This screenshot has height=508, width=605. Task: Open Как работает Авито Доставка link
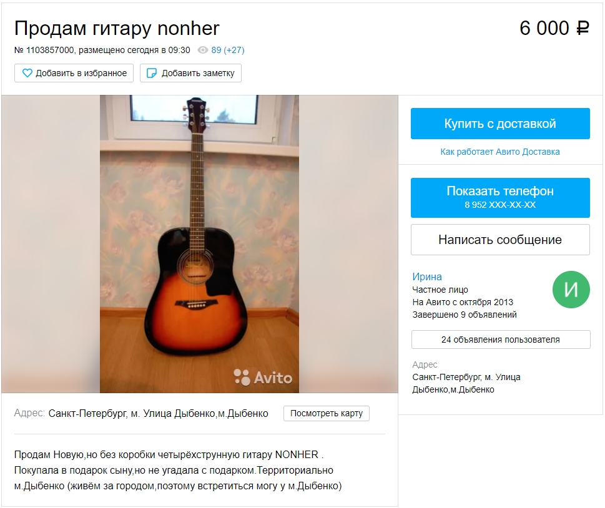click(x=500, y=152)
